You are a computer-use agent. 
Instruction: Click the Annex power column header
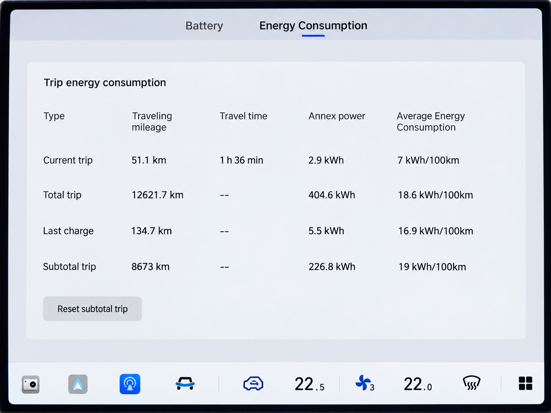pos(337,116)
